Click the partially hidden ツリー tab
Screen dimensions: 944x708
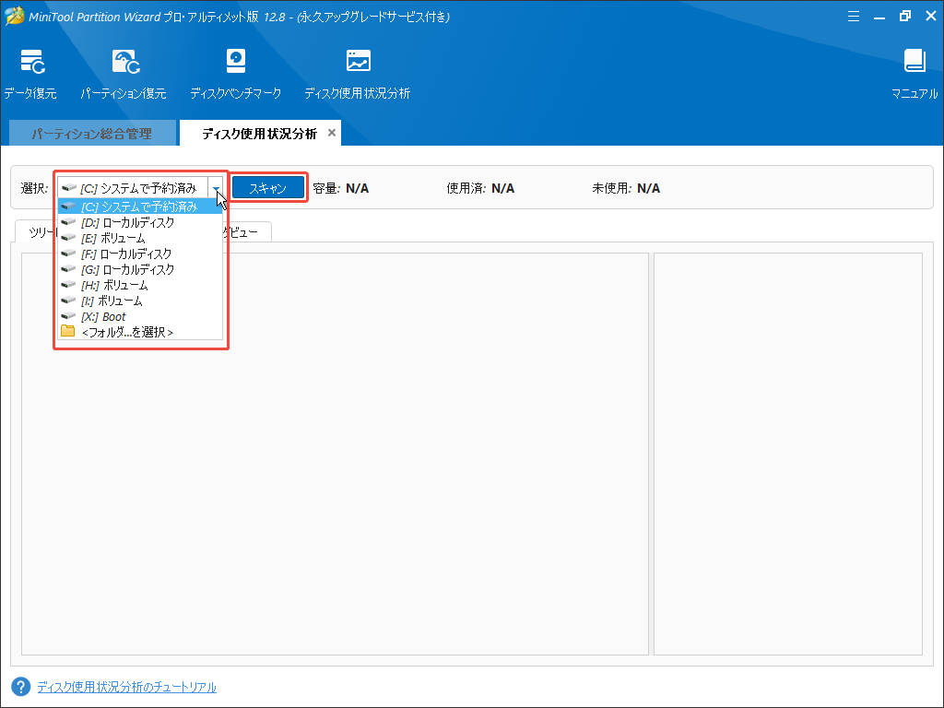coord(36,231)
